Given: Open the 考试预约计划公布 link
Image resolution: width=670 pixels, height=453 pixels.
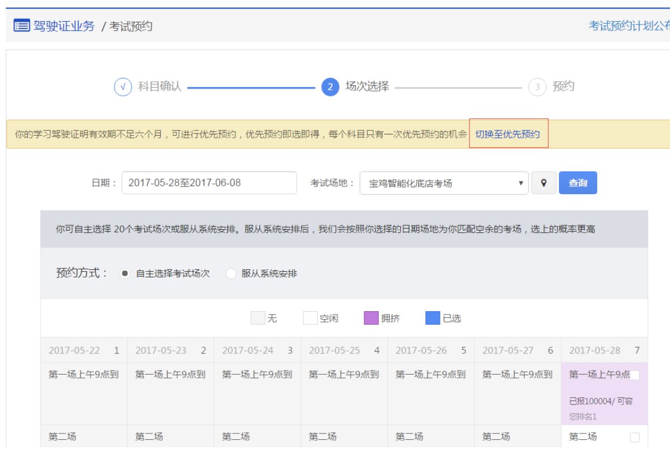Looking at the screenshot, I should [629, 26].
